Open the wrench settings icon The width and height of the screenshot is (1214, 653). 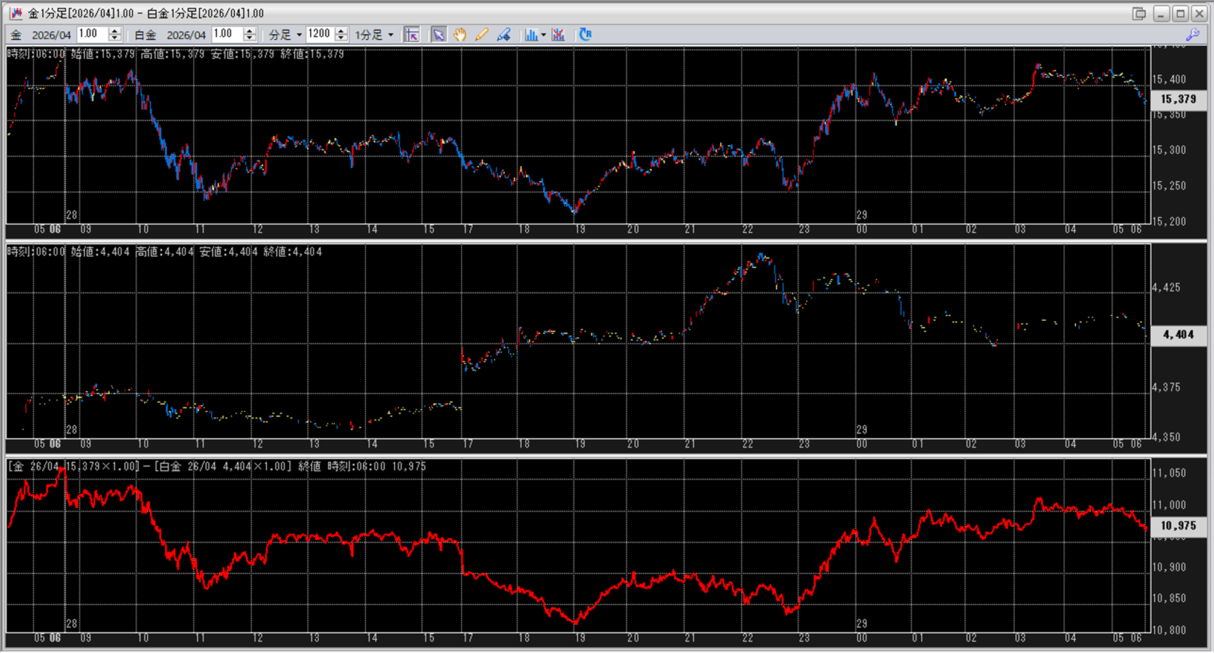pyautogui.click(x=1192, y=34)
